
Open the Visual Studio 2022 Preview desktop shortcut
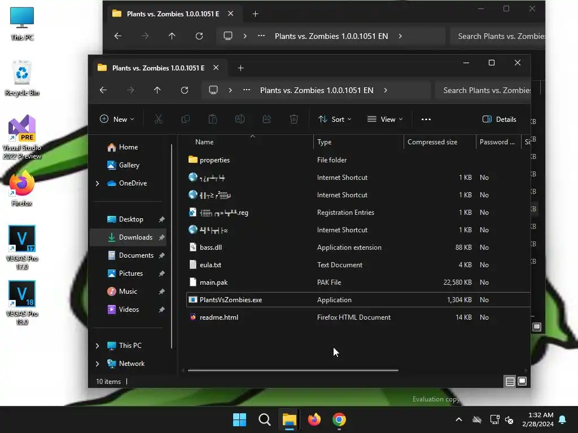tap(22, 137)
